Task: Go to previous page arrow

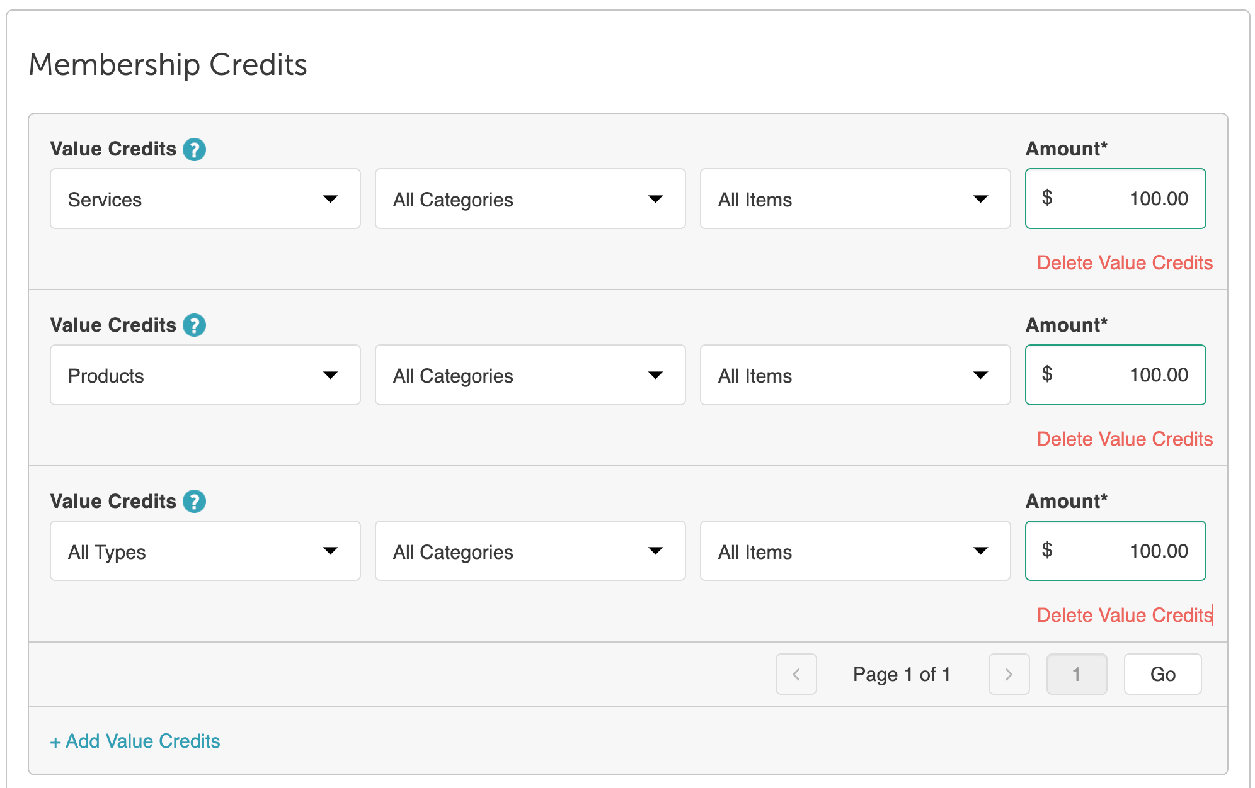Action: click(x=796, y=674)
